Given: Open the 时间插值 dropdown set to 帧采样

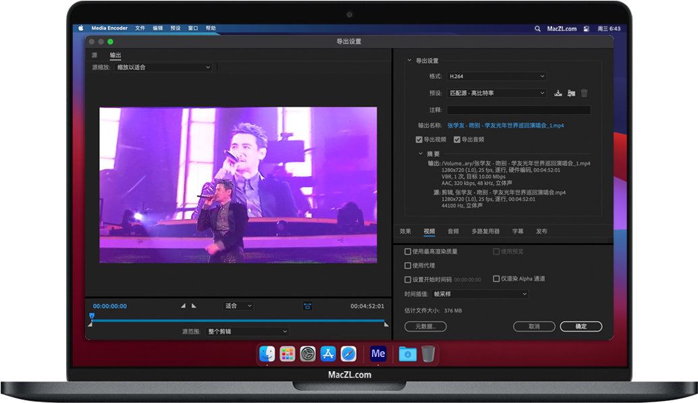Looking at the screenshot, I should tap(479, 294).
